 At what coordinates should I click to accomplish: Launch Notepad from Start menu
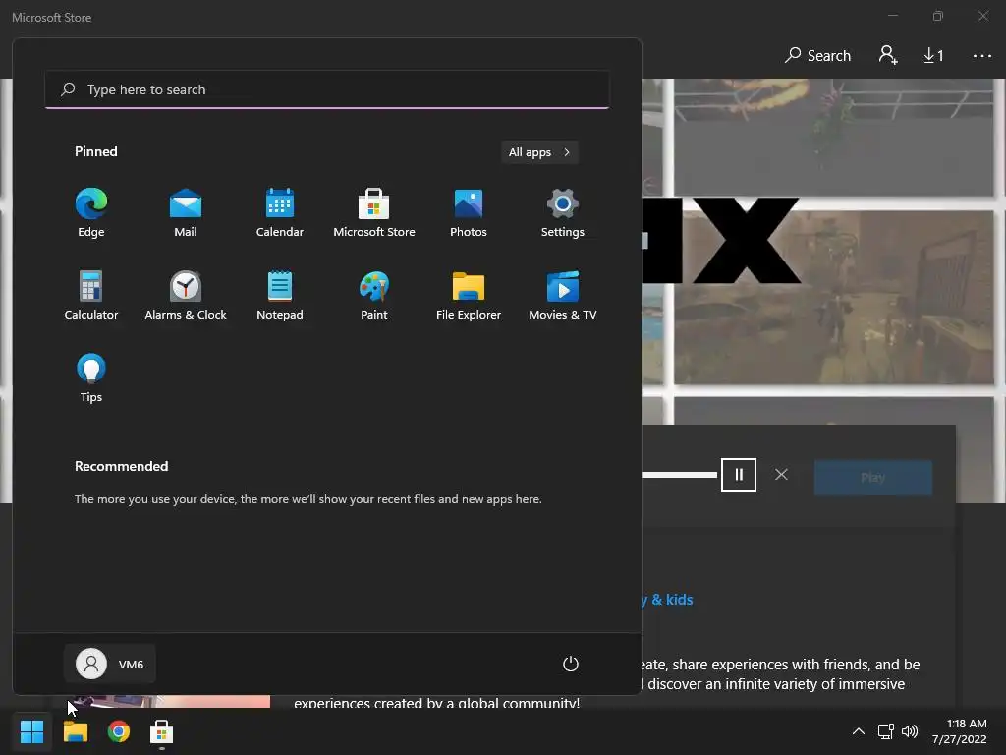tap(280, 295)
